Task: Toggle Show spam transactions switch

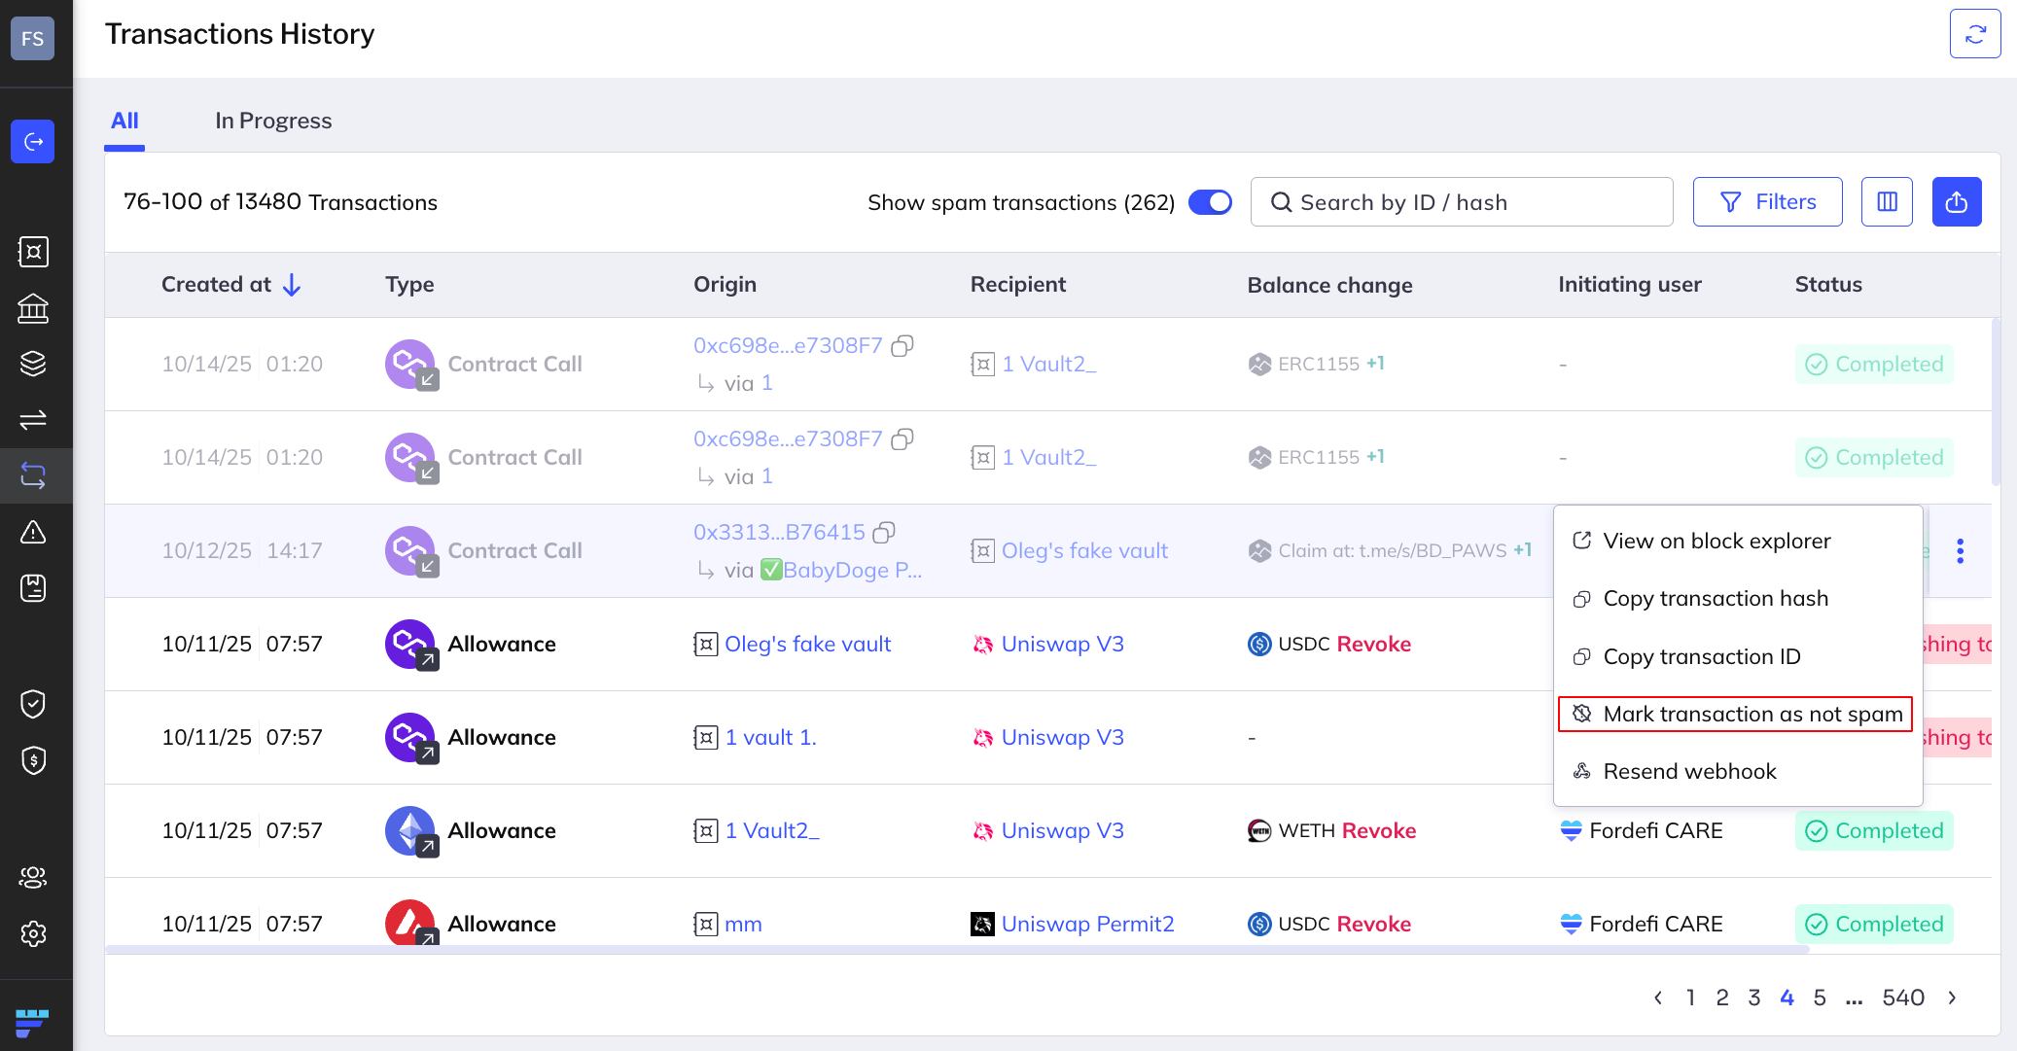Action: pos(1210,202)
